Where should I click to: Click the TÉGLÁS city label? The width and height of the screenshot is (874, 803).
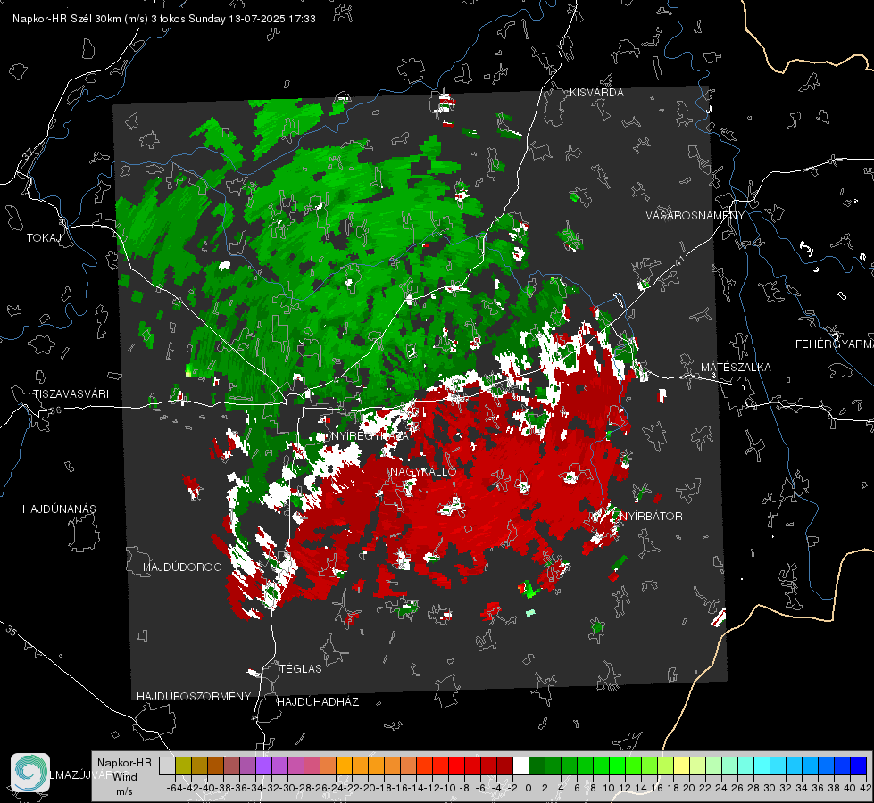click(x=301, y=669)
